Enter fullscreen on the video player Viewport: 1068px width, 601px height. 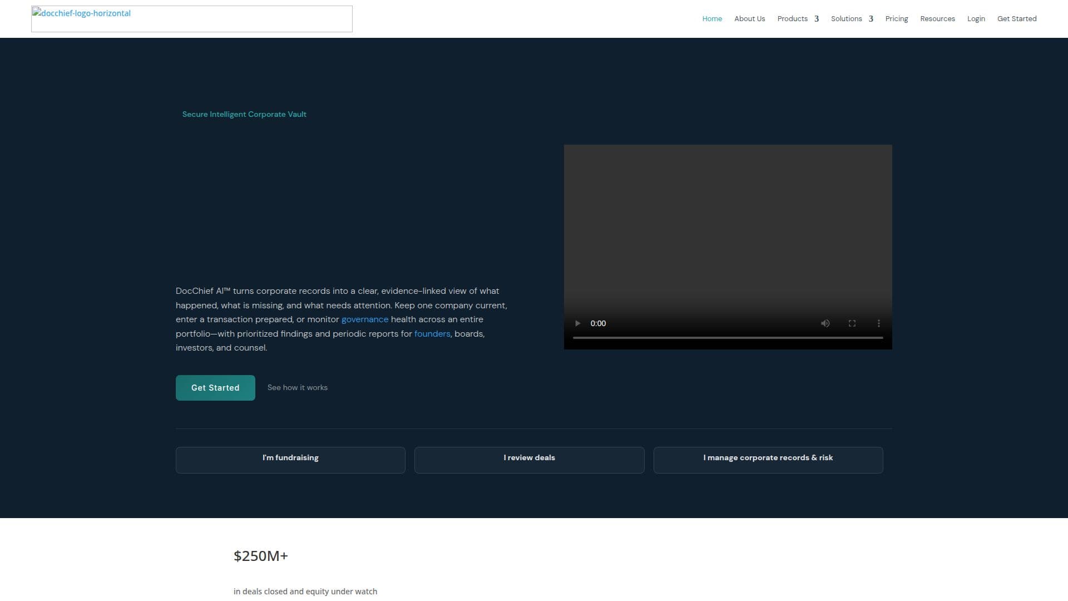click(x=852, y=323)
